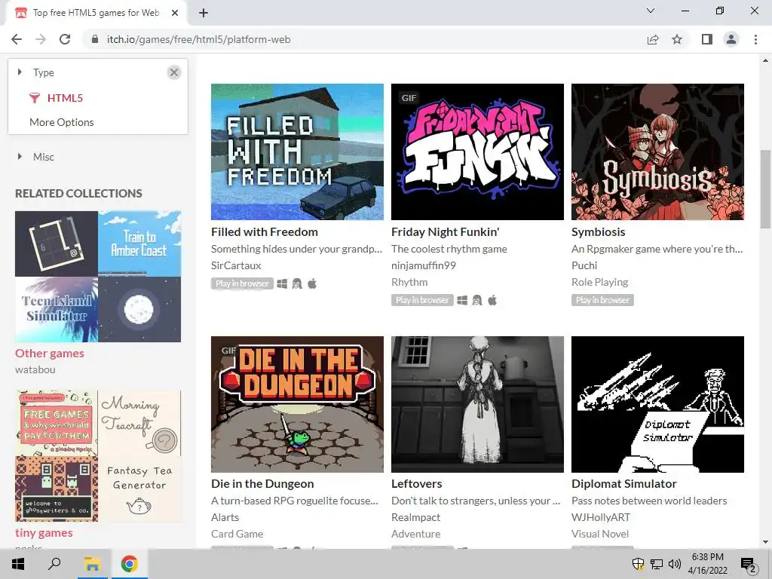Open the Diplomat Simulator title link
Viewport: 772px width, 579px height.
tap(623, 483)
